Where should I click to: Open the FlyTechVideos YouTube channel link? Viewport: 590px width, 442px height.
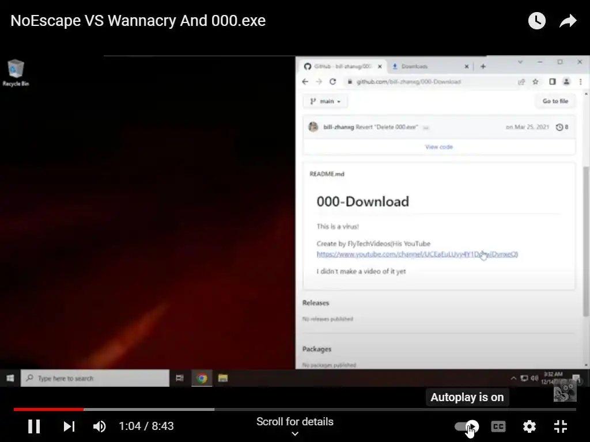tap(417, 254)
